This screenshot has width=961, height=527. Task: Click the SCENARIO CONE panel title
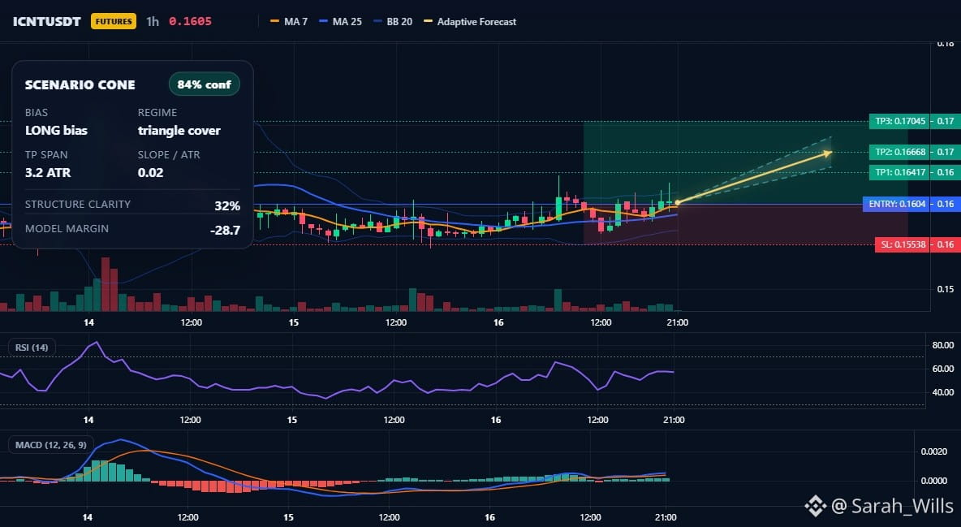(x=80, y=84)
